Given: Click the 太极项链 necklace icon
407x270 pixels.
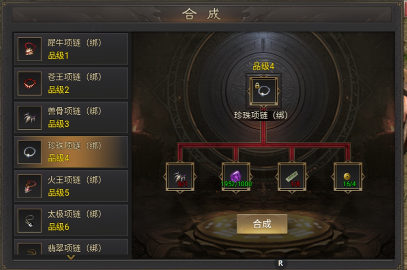Looking at the screenshot, I should [30, 221].
